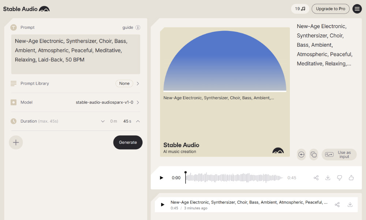Click the thumbs up icon
Screen dimensions: 366x220
351,178
